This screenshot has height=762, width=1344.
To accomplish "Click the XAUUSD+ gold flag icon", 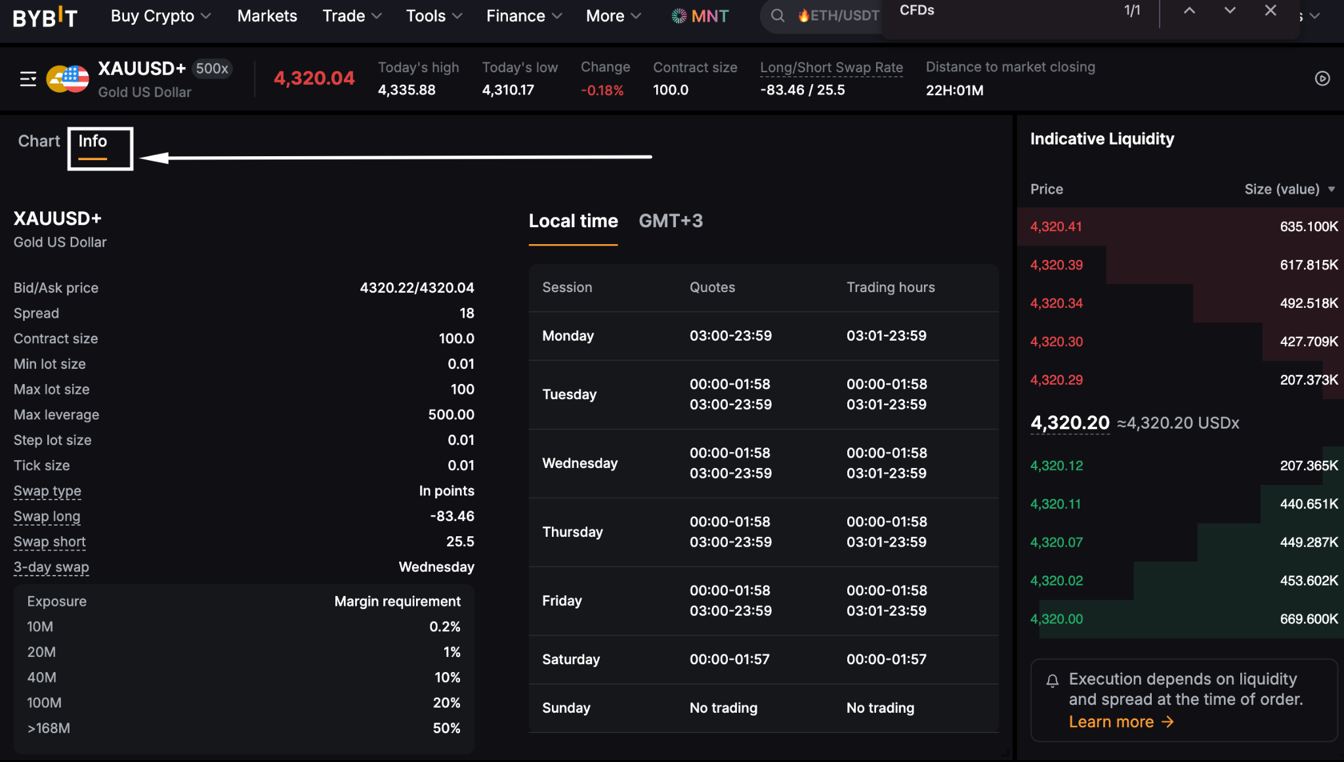I will tap(68, 79).
